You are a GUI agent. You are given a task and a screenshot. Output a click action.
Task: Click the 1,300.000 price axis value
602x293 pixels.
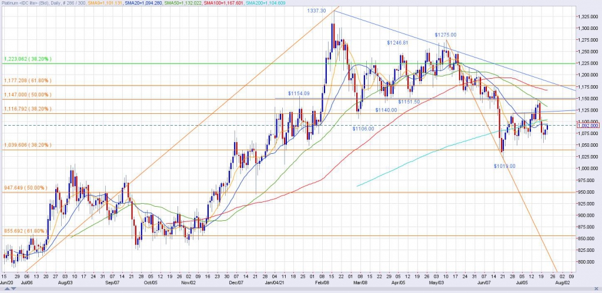[x=588, y=28]
